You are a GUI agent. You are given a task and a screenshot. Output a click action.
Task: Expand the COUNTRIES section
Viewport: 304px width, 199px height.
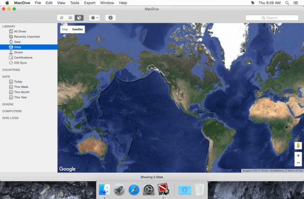tap(11, 70)
